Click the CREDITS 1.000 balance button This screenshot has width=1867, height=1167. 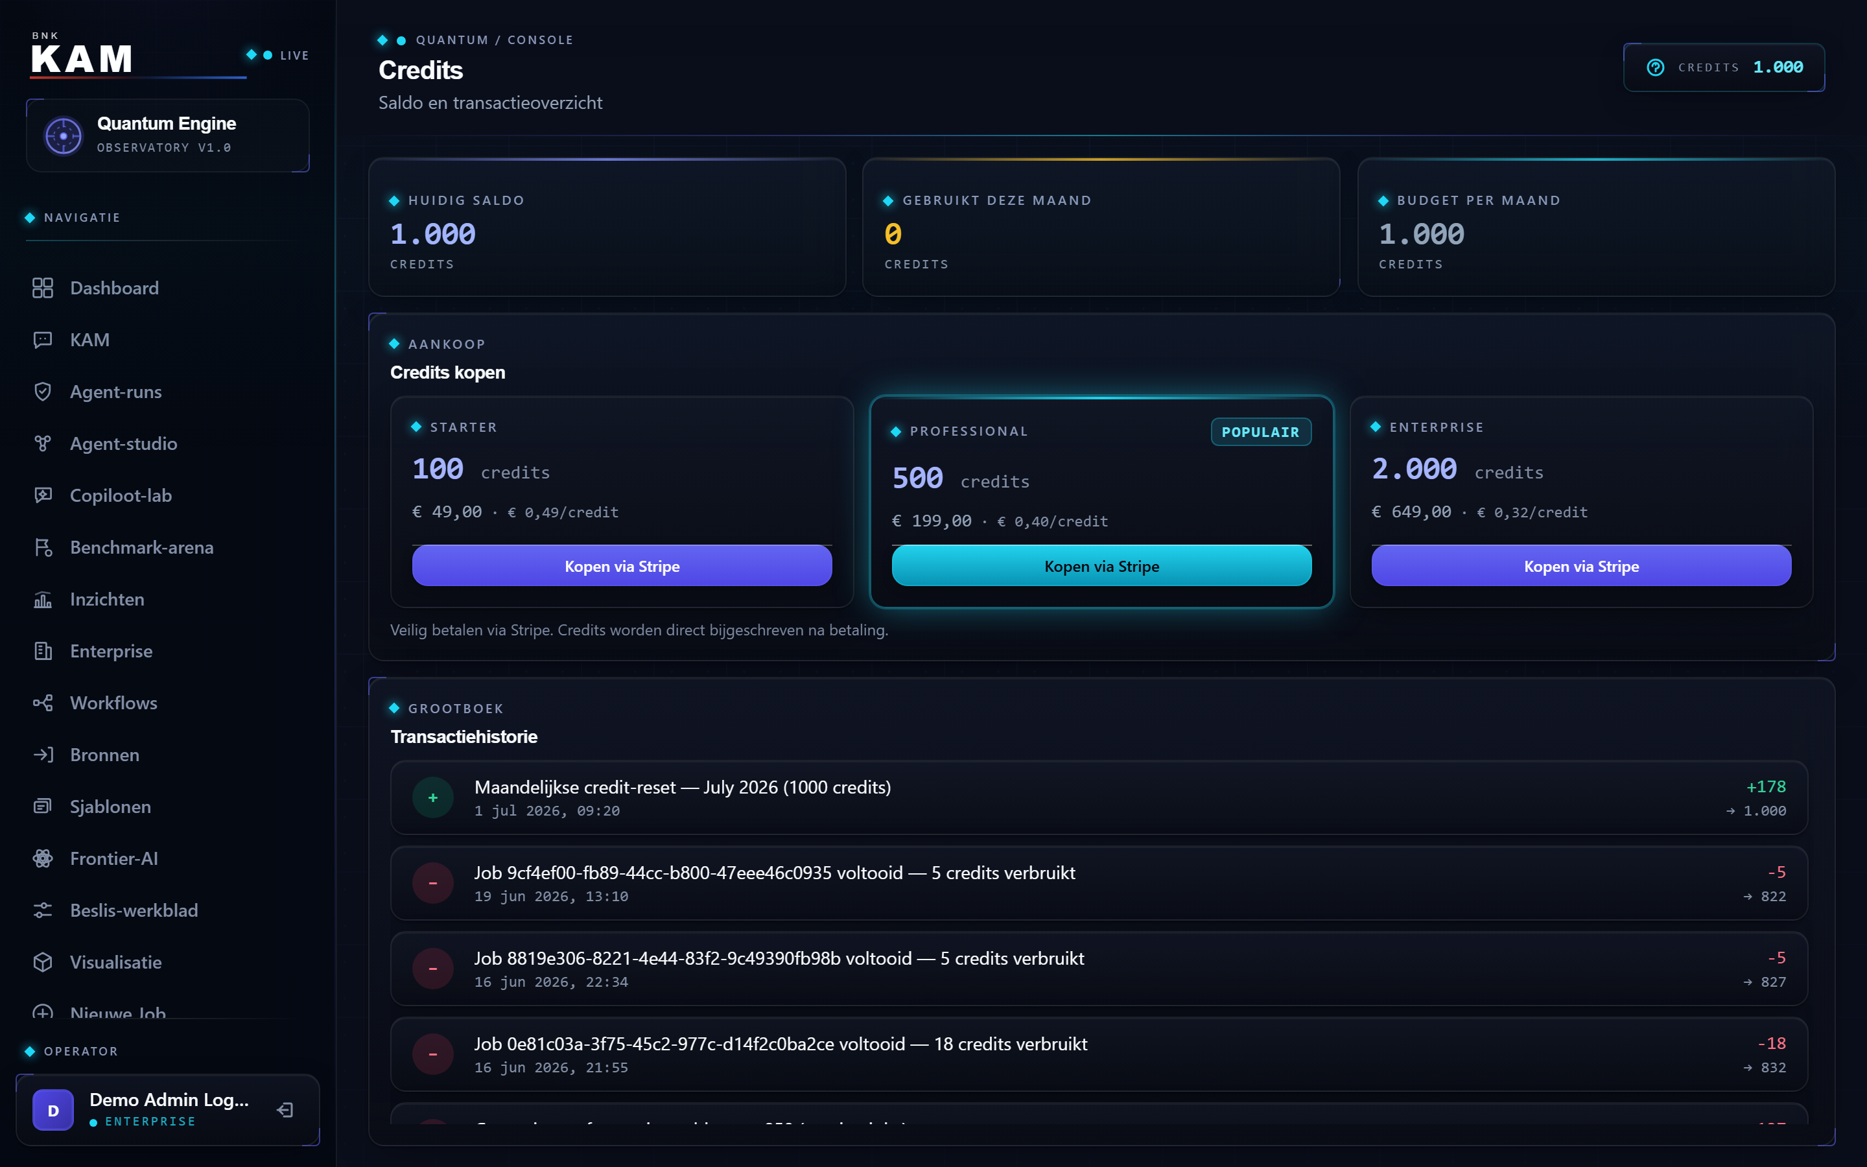[1724, 67]
